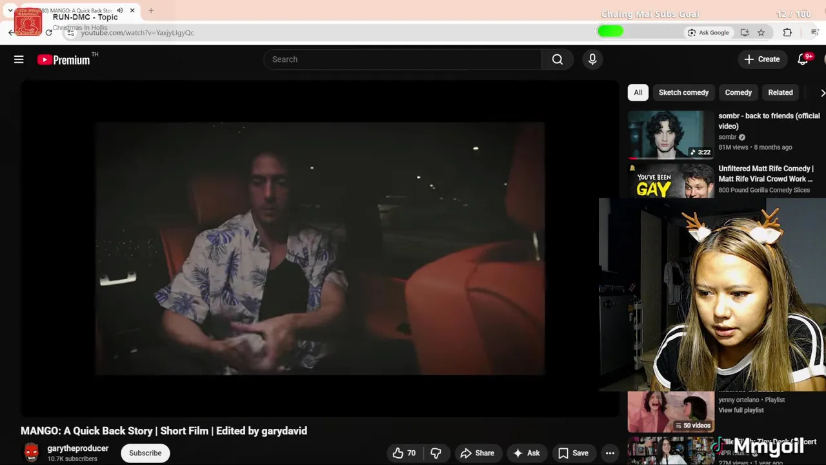Open a new browser tab
This screenshot has height=465, width=826.
(151, 10)
